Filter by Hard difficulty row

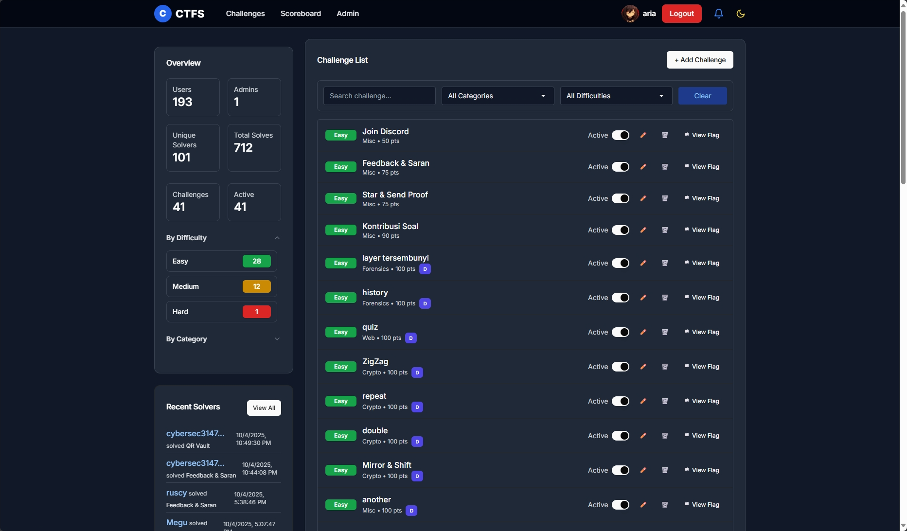(222, 312)
